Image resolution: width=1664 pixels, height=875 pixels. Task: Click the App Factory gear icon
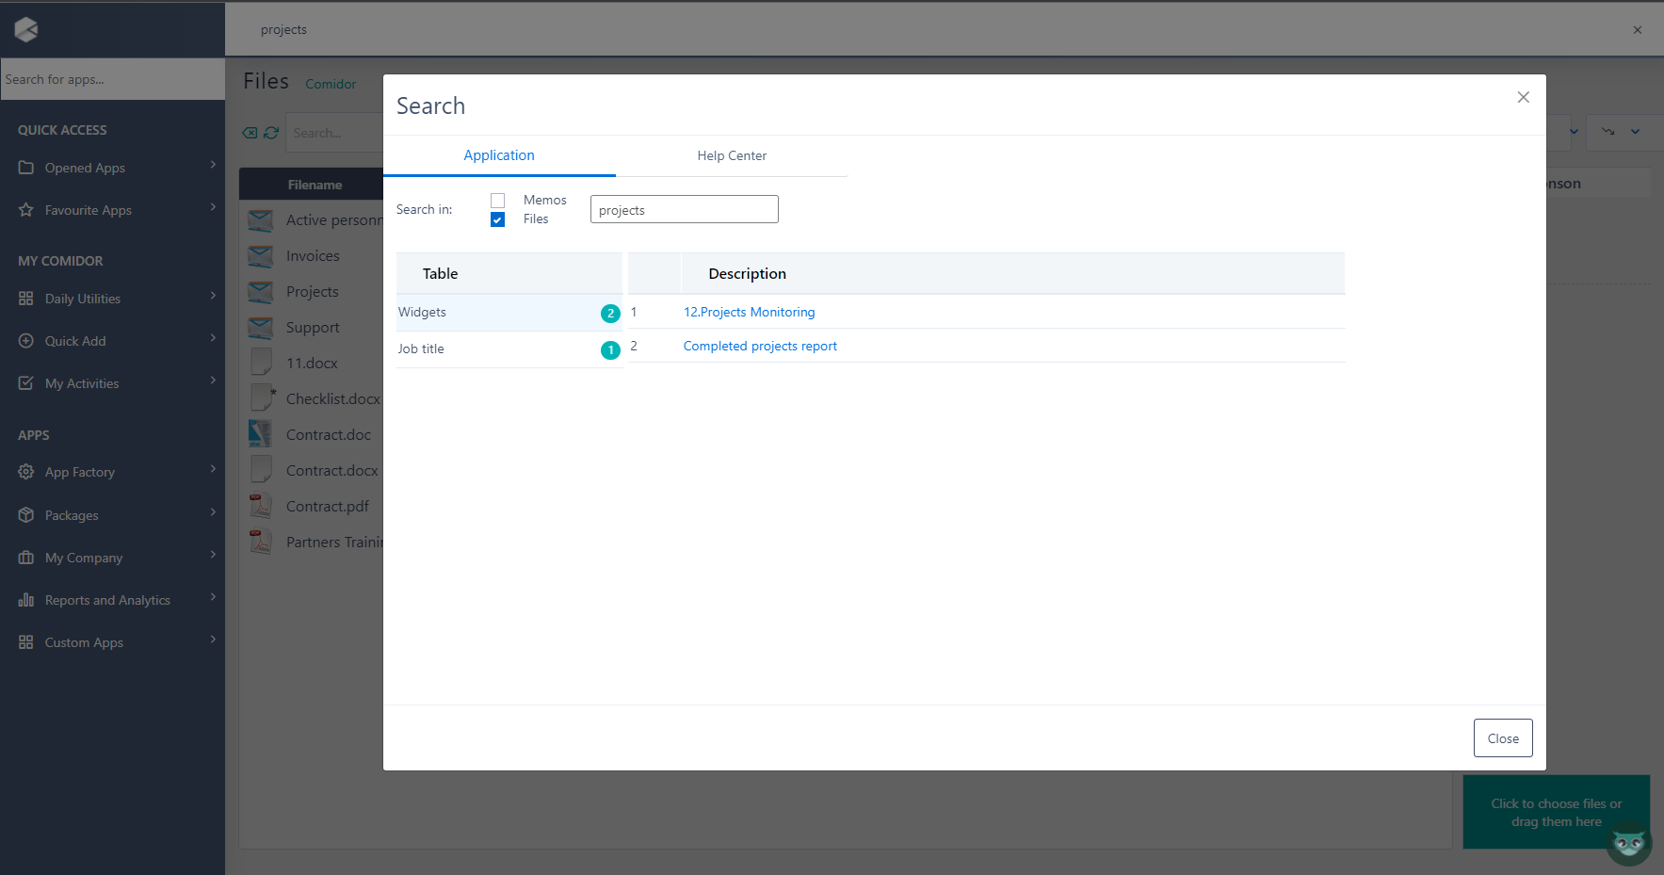[x=26, y=472]
